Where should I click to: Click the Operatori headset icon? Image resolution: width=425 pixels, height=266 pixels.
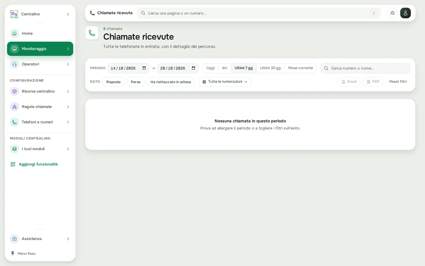(x=14, y=64)
